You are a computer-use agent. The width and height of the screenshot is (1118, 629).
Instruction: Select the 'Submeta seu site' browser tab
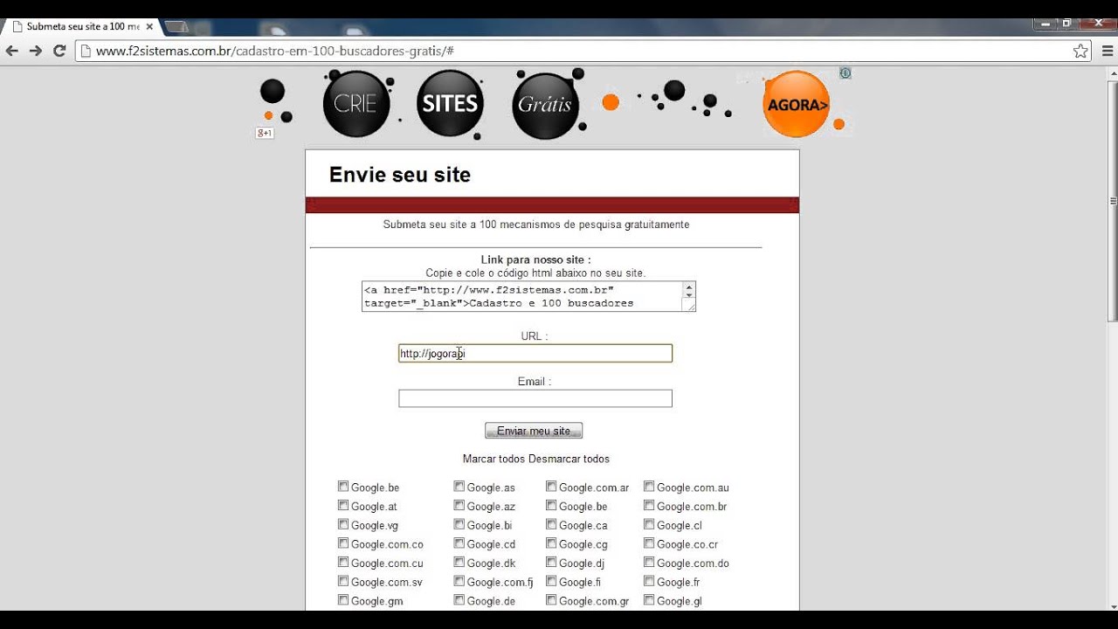point(80,26)
